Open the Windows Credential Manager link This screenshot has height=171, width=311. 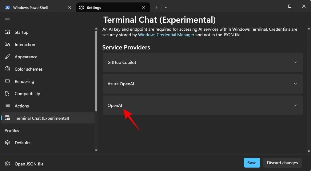click(x=166, y=35)
